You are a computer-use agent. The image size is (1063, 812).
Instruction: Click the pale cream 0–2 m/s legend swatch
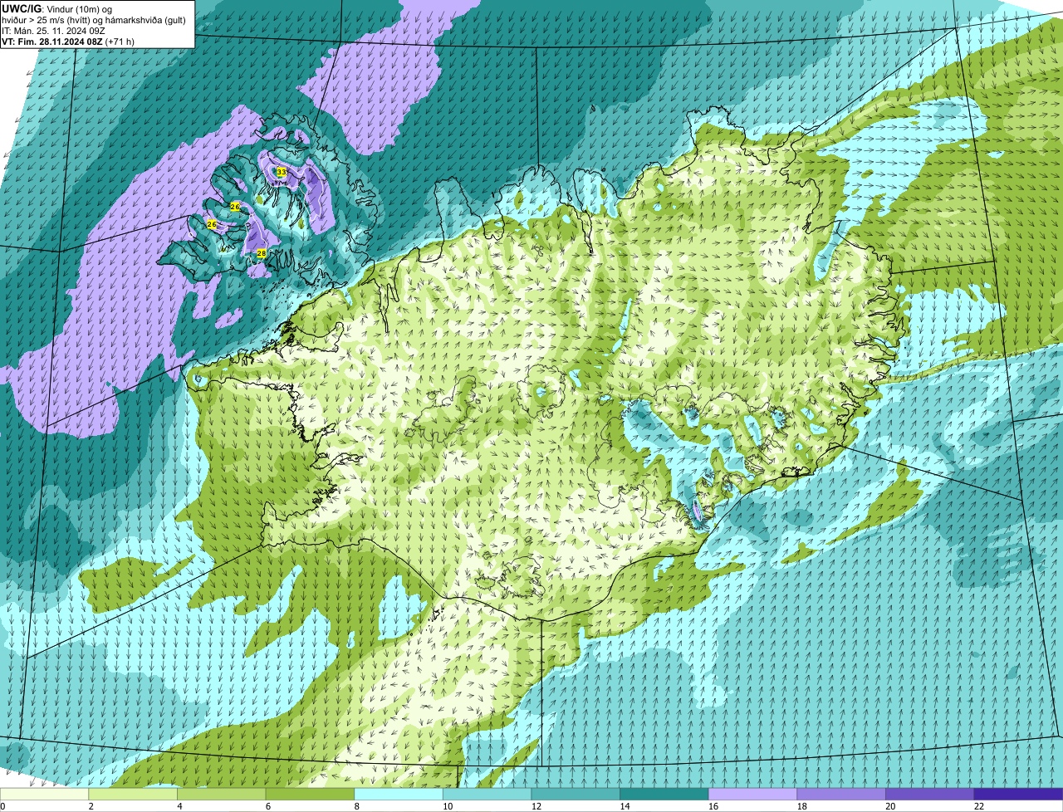[x=44, y=795]
